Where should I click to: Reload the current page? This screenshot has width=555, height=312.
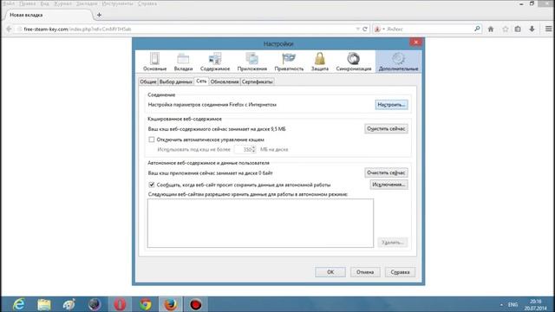(x=365, y=29)
